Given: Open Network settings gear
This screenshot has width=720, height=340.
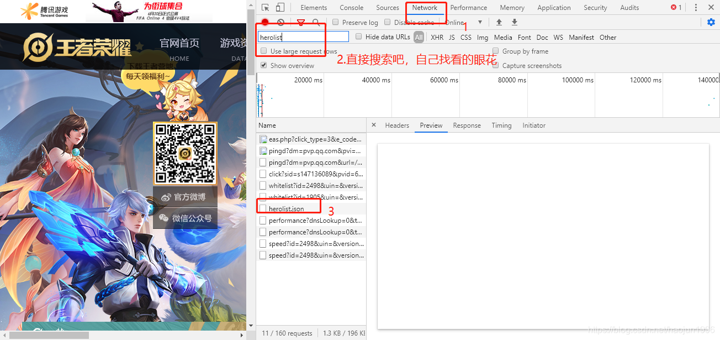Looking at the screenshot, I should (711, 23).
